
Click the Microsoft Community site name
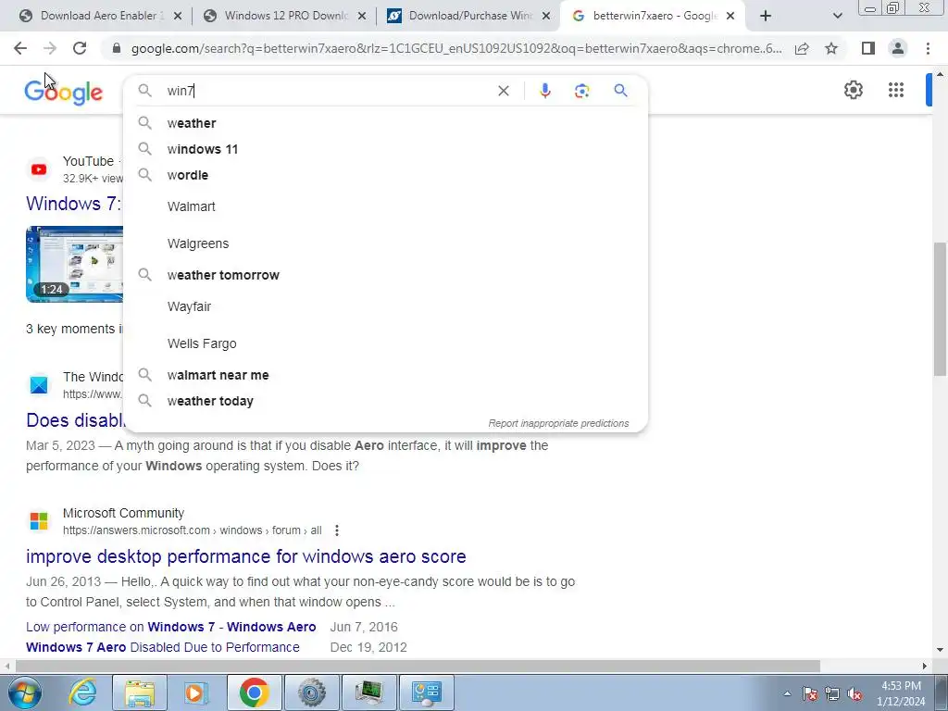point(123,513)
